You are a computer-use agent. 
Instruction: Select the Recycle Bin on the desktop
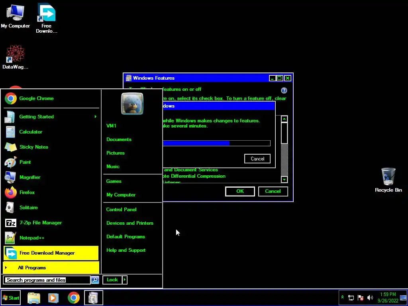pyautogui.click(x=388, y=180)
